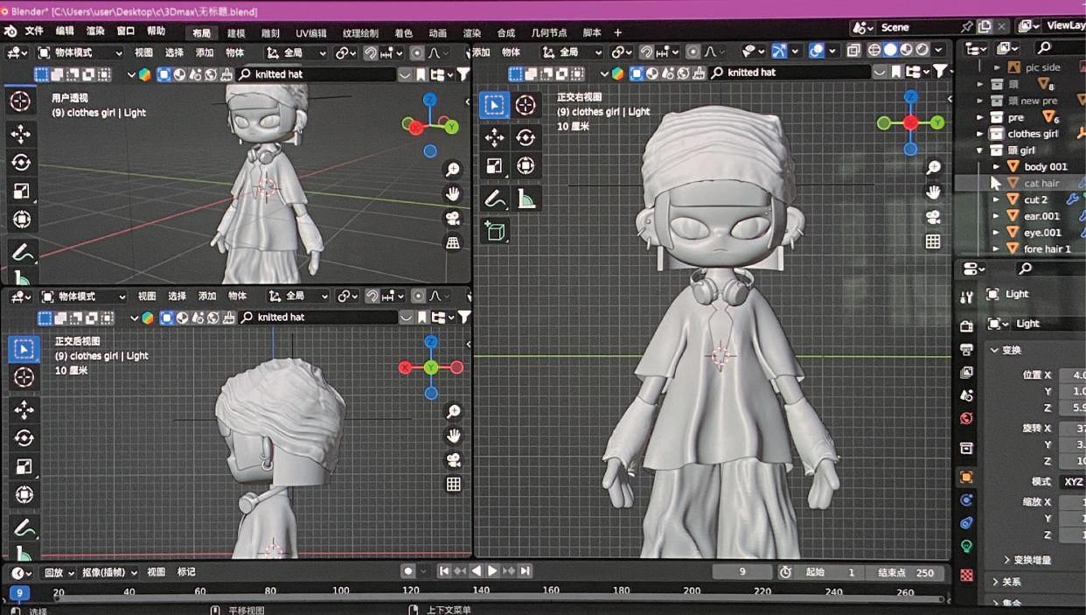
Task: Expand the body 001 object in outliner
Action: (x=997, y=166)
